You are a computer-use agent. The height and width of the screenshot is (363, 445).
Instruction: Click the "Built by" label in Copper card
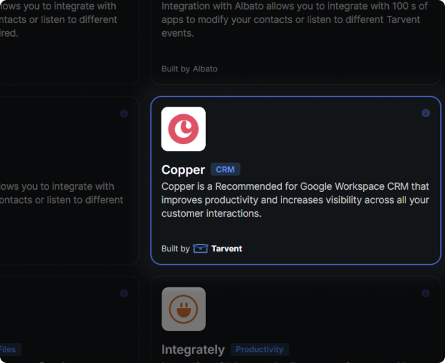(175, 249)
